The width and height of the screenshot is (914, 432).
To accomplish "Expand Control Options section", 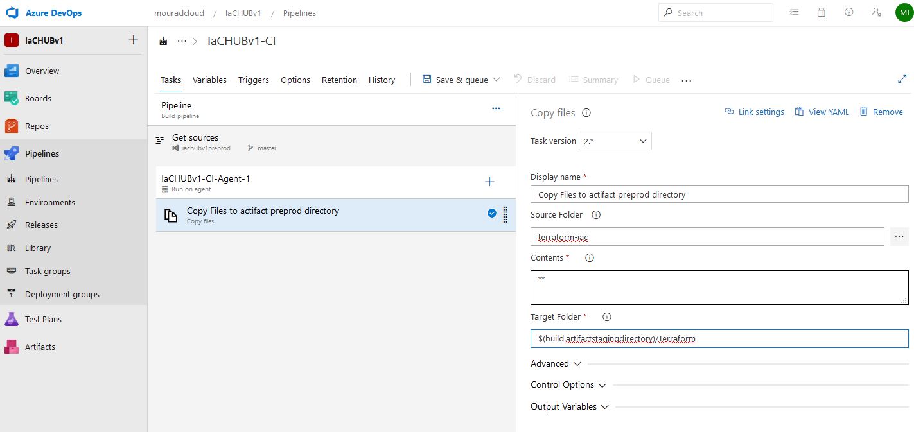I will point(568,385).
